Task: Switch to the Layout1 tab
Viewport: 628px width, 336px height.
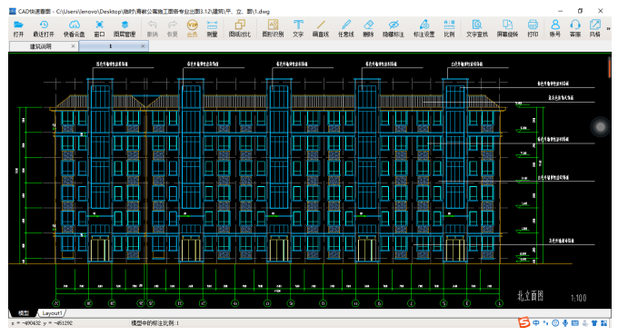Action: pos(52,313)
